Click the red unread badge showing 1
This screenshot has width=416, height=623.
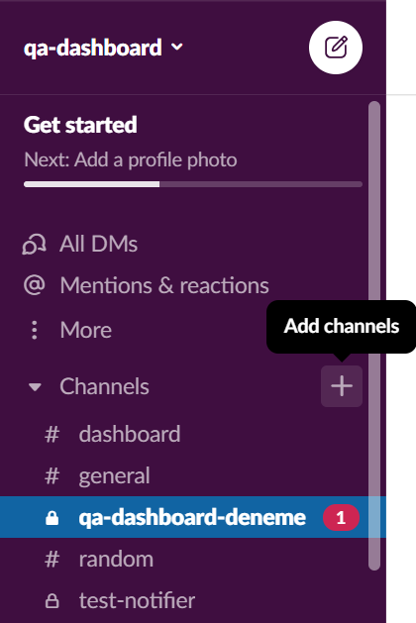[341, 518]
